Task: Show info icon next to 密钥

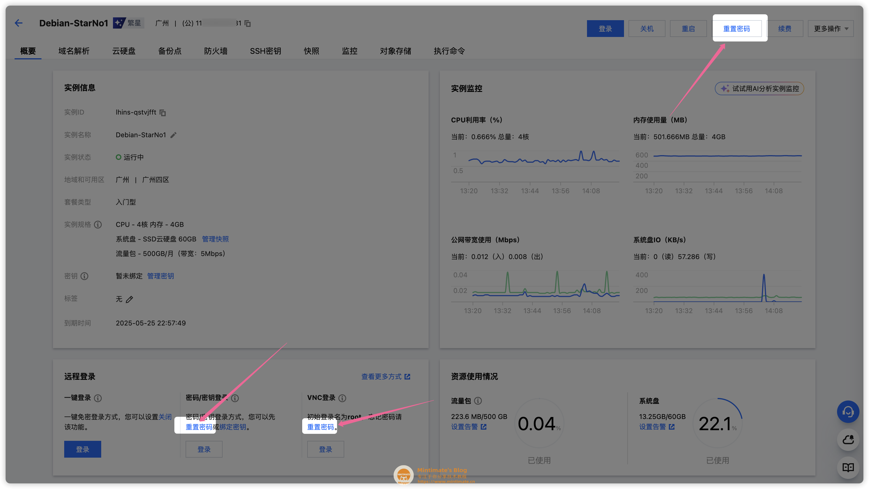Action: point(84,276)
